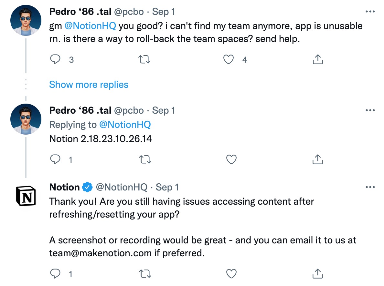Like Notion's reply about refreshing the app
The width and height of the screenshot is (384, 286).
pos(231,274)
